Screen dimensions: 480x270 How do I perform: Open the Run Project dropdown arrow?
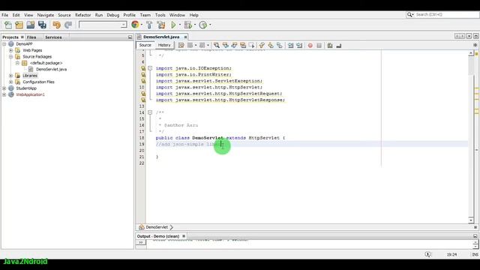click(x=180, y=25)
